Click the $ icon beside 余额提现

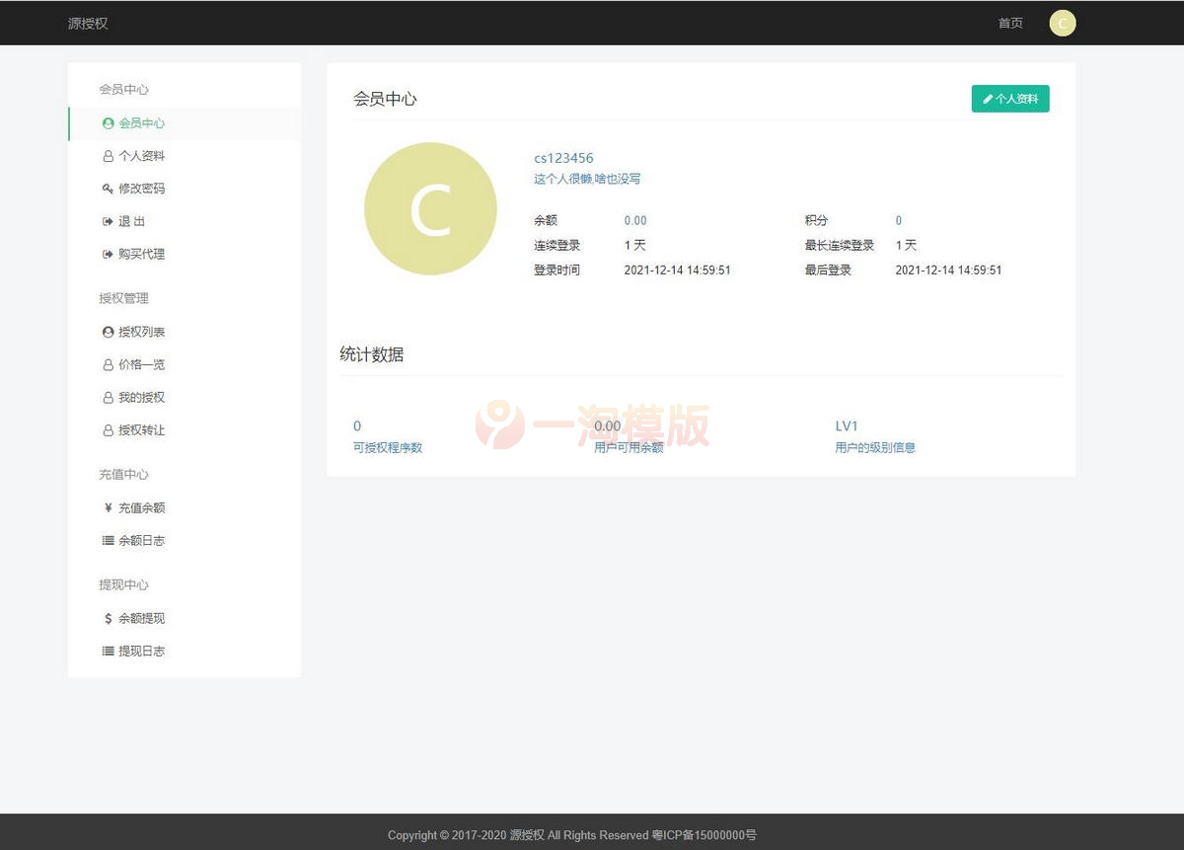click(x=108, y=618)
